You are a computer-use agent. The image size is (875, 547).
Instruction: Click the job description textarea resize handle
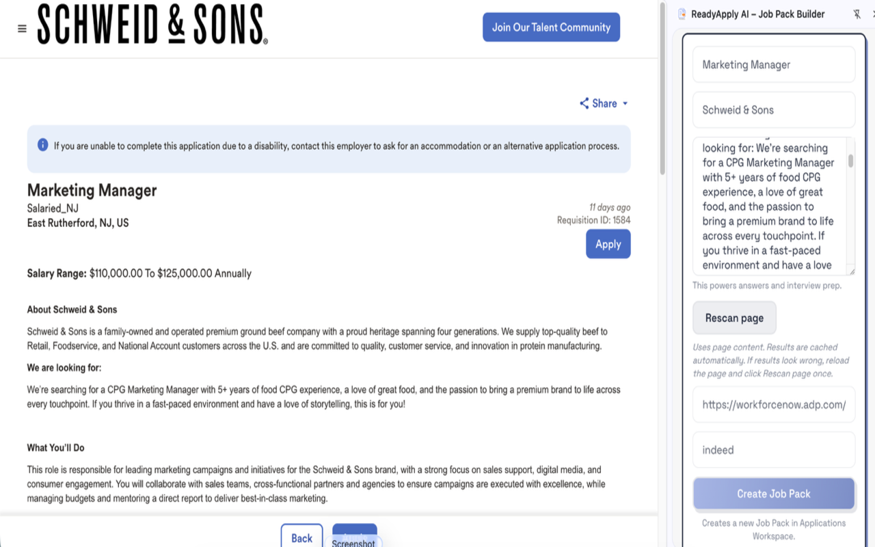click(x=851, y=271)
